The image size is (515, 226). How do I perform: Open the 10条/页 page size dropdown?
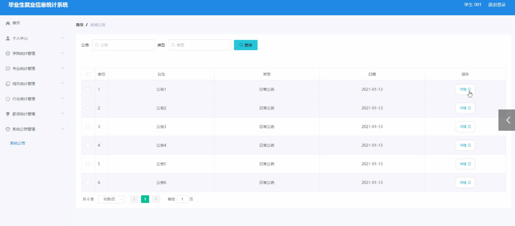tap(111, 199)
